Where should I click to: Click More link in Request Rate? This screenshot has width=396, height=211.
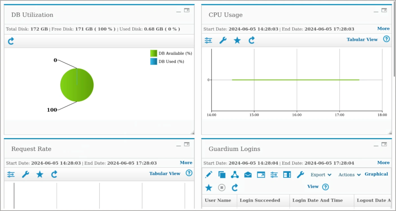(x=186, y=163)
